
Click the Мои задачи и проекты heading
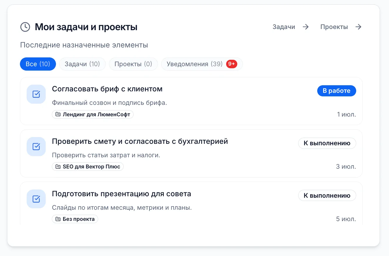(x=86, y=27)
